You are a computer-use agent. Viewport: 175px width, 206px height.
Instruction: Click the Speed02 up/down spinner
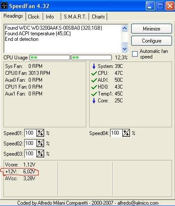coord(40,143)
